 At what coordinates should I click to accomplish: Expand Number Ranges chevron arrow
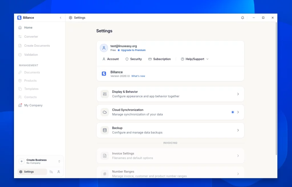pos(238,174)
